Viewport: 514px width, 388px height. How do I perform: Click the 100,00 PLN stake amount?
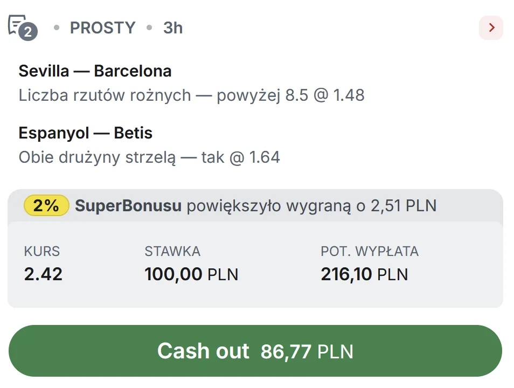pos(191,274)
